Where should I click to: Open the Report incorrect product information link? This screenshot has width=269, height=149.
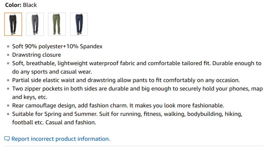[61, 139]
